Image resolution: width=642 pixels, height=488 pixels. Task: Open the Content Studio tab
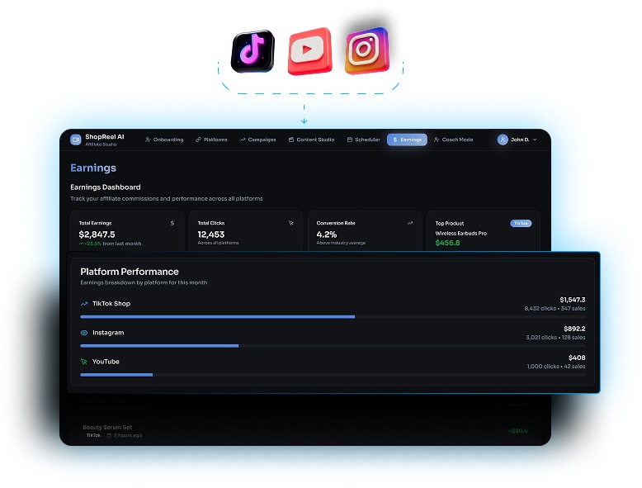[311, 140]
